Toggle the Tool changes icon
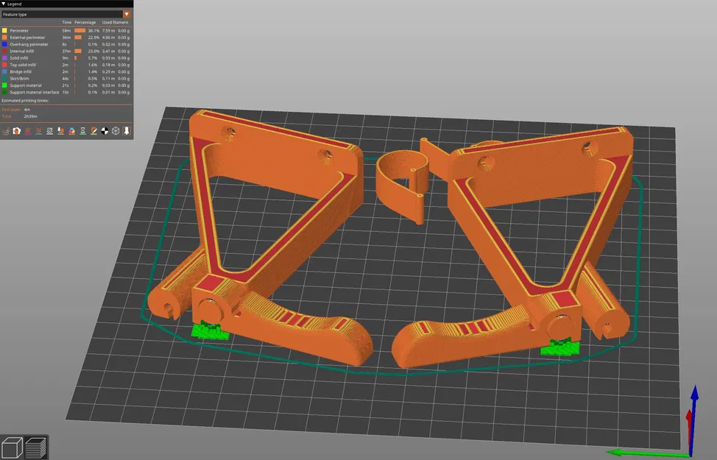The height and width of the screenshot is (460, 717). (61, 131)
